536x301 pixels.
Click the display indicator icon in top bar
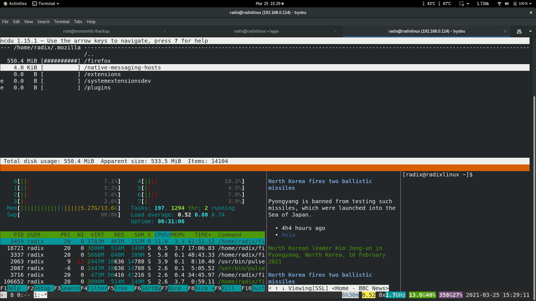tap(461, 4)
